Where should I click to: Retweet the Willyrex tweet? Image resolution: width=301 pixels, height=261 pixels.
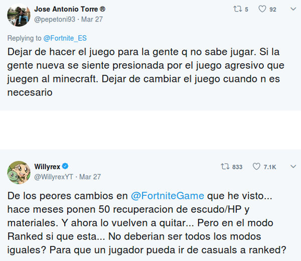pyautogui.click(x=226, y=167)
